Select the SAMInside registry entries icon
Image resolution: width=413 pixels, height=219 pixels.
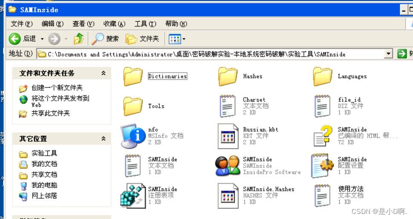[133, 196]
